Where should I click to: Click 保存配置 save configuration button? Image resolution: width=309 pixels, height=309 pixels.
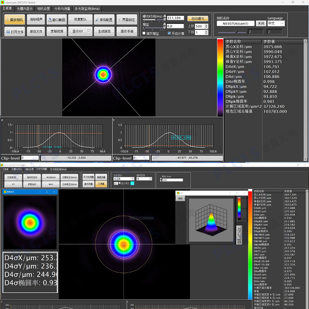point(104,19)
